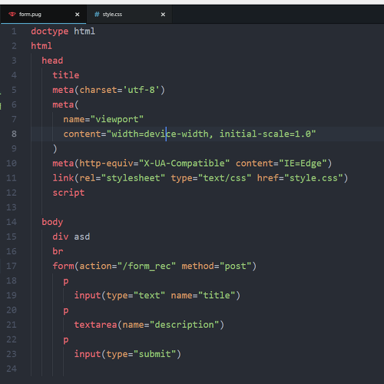
Task: Click the 'p' tag on line 20
Action: pos(66,311)
